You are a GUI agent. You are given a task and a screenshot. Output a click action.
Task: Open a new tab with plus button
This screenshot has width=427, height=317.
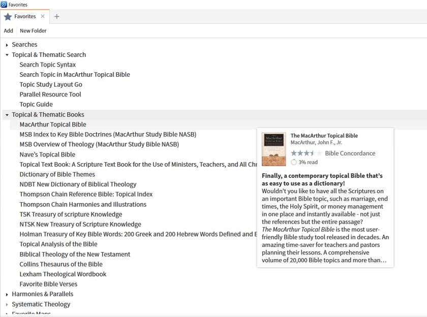(x=56, y=17)
